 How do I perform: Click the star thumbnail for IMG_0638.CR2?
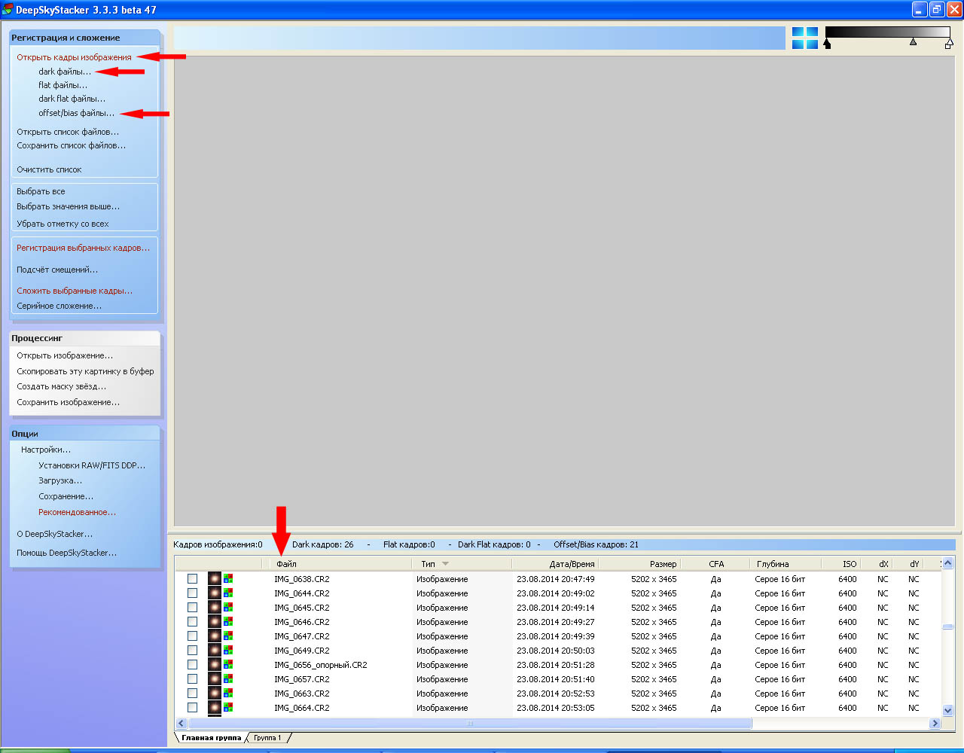[215, 579]
